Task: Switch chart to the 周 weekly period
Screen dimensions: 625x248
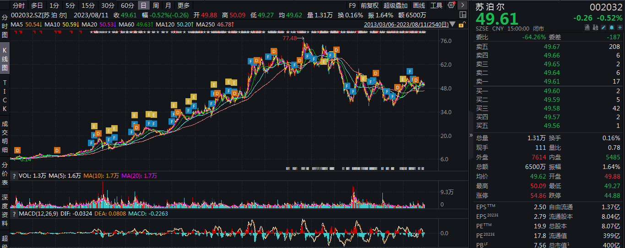Action: [156, 5]
